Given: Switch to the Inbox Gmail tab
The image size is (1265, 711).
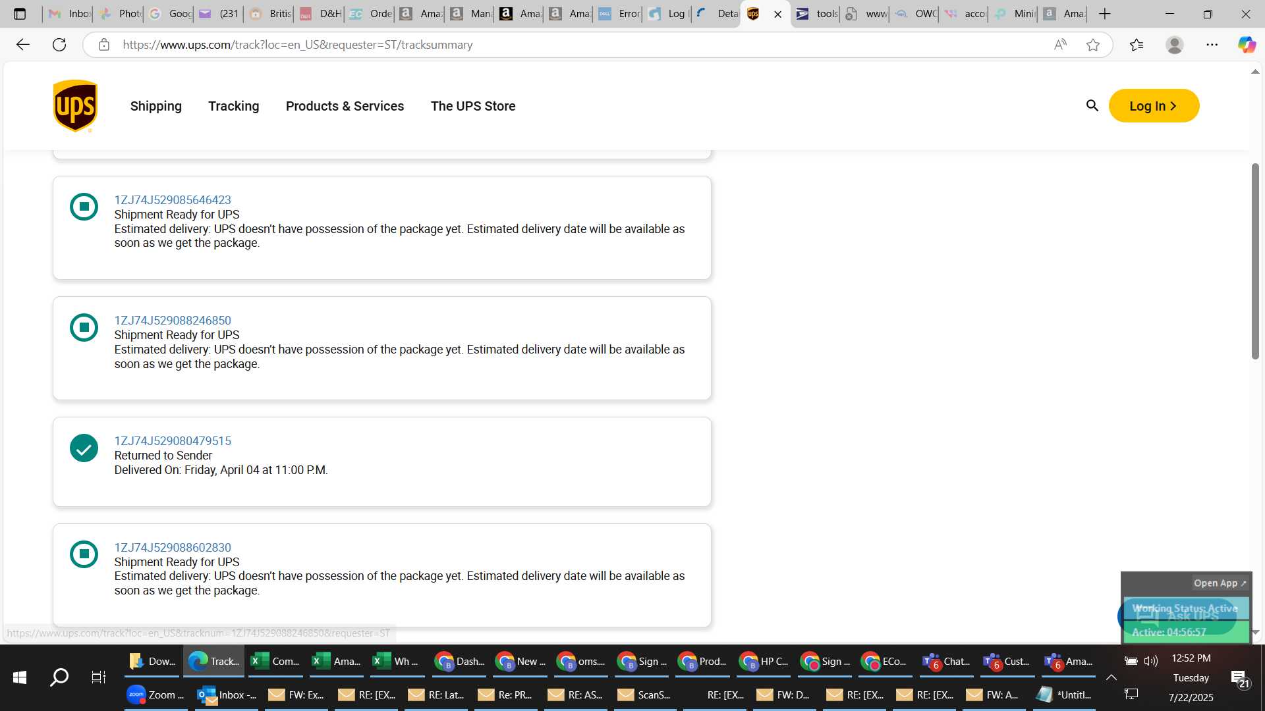Looking at the screenshot, I should (x=69, y=14).
